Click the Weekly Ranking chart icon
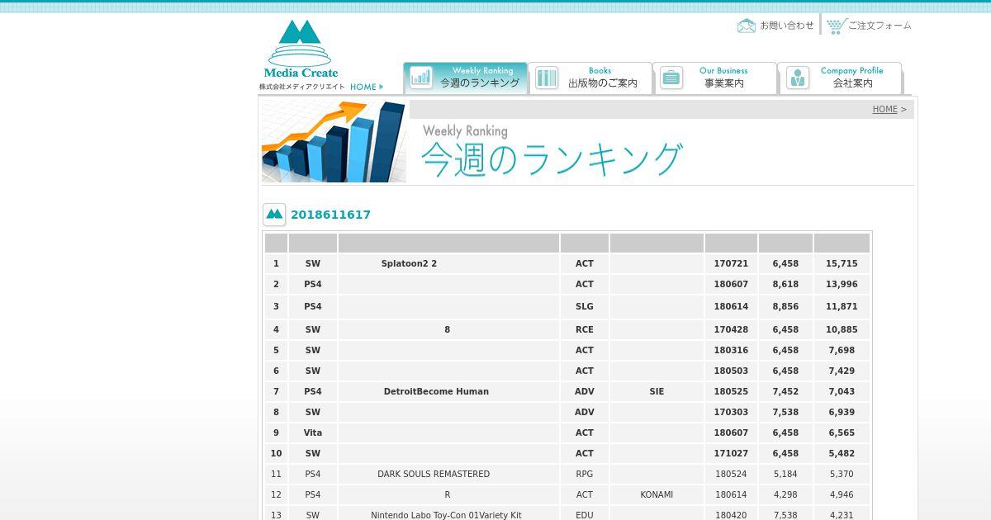Image resolution: width=991 pixels, height=520 pixels. 421,77
